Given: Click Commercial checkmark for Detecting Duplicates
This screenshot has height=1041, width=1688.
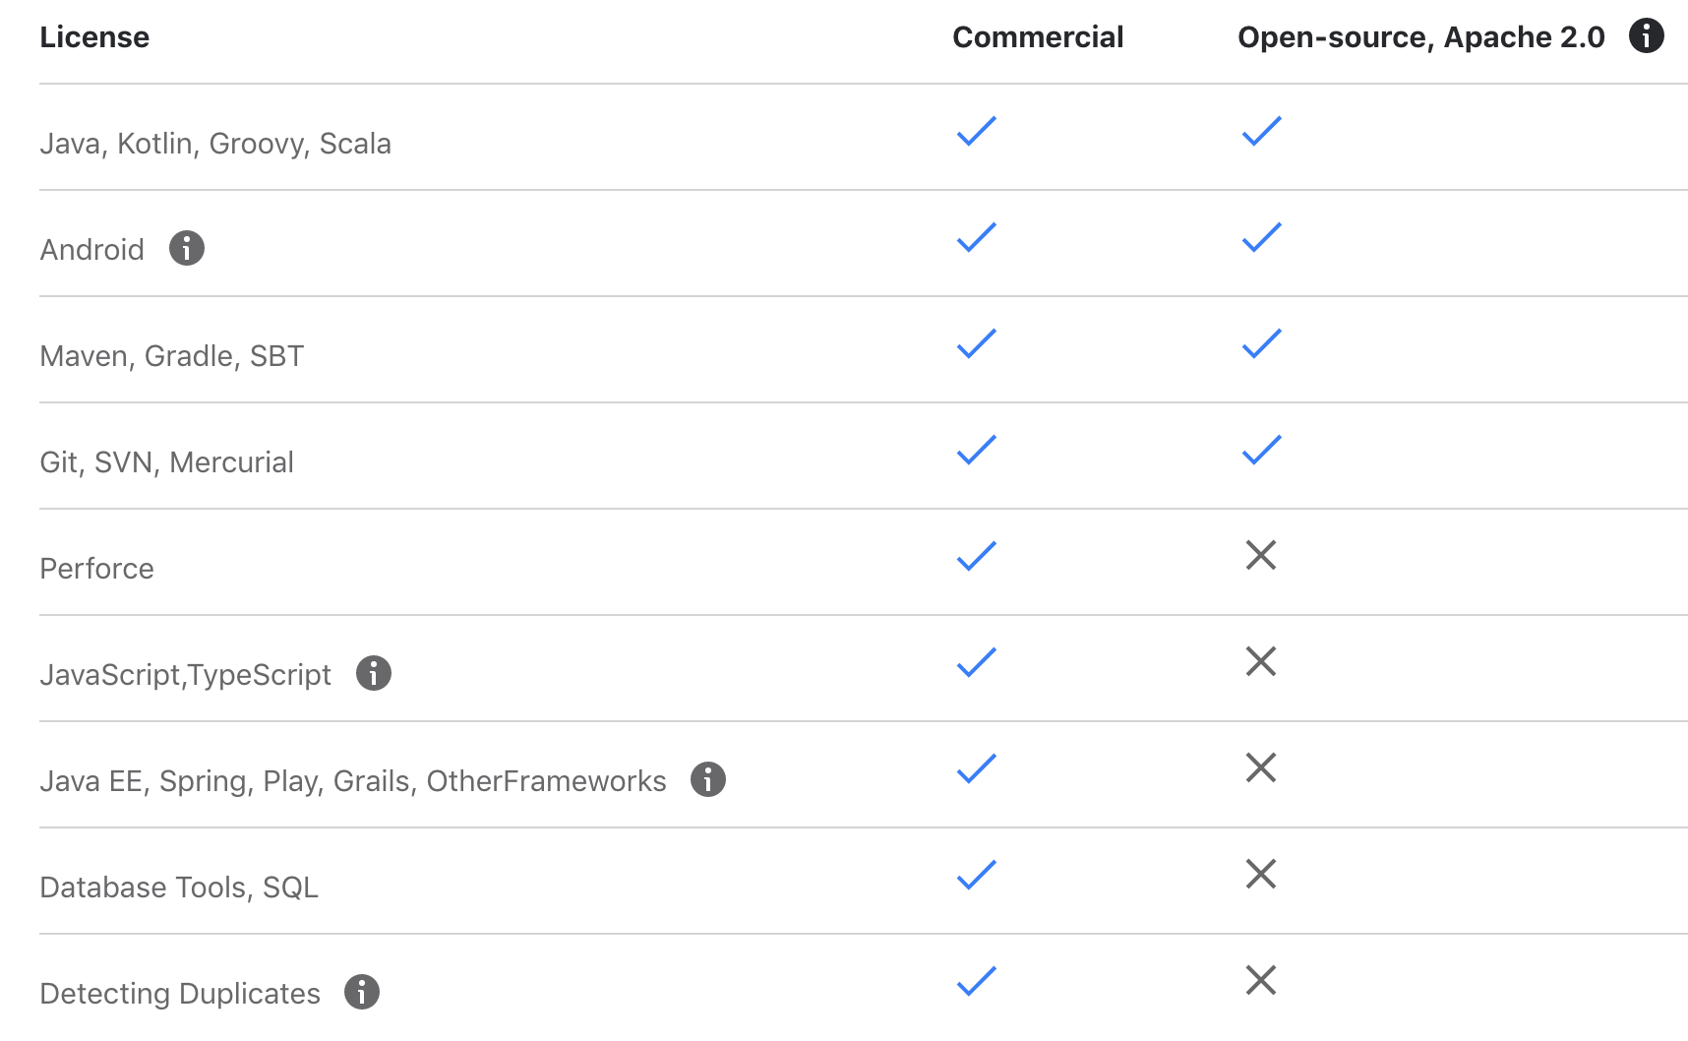Looking at the screenshot, I should tap(977, 981).
